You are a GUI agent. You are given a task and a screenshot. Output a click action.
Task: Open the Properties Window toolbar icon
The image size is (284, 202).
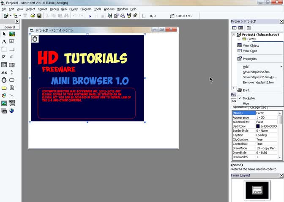(x=116, y=16)
